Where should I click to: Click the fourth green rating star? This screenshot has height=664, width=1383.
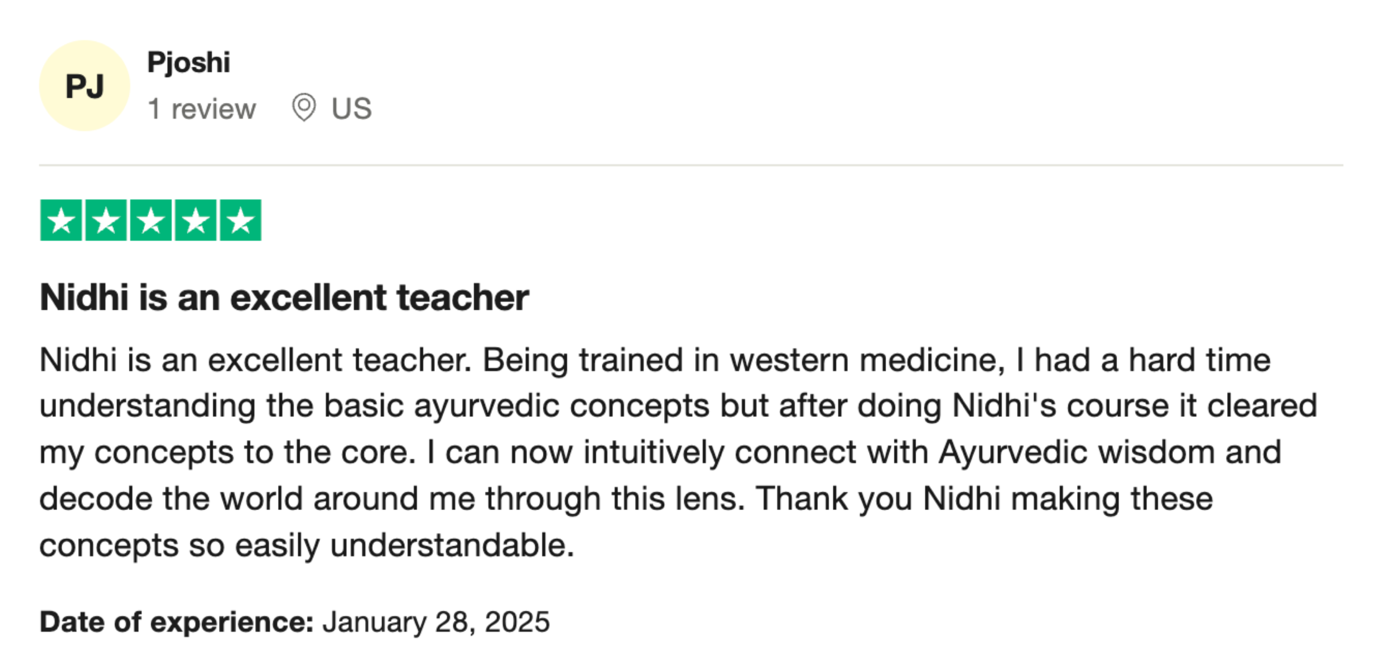tap(196, 220)
